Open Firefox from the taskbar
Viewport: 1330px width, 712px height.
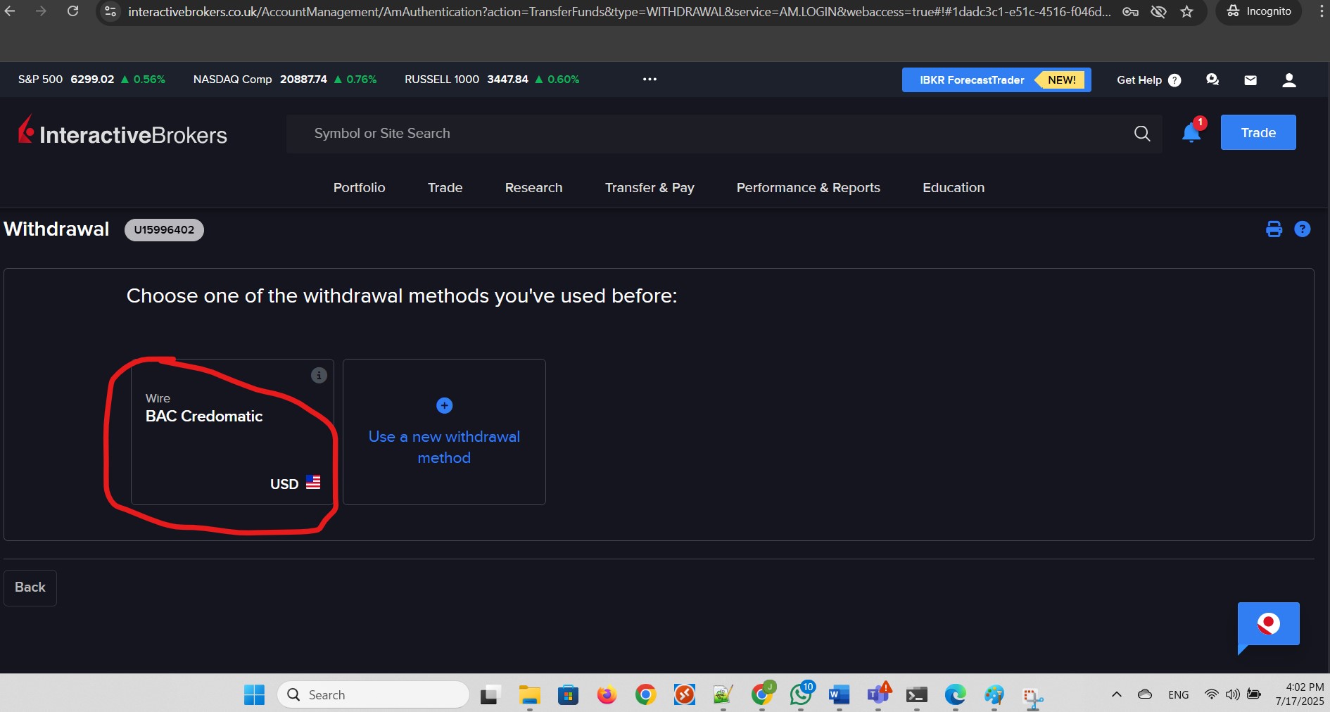coord(607,695)
